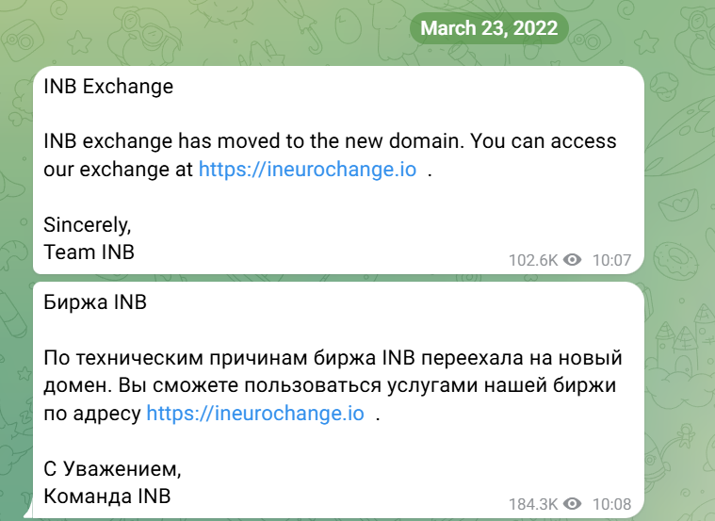
Task: Click the "Команда INB" signature line
Action: click(x=106, y=495)
